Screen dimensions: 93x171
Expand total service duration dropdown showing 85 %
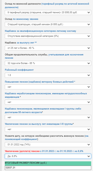click(x=48, y=63)
